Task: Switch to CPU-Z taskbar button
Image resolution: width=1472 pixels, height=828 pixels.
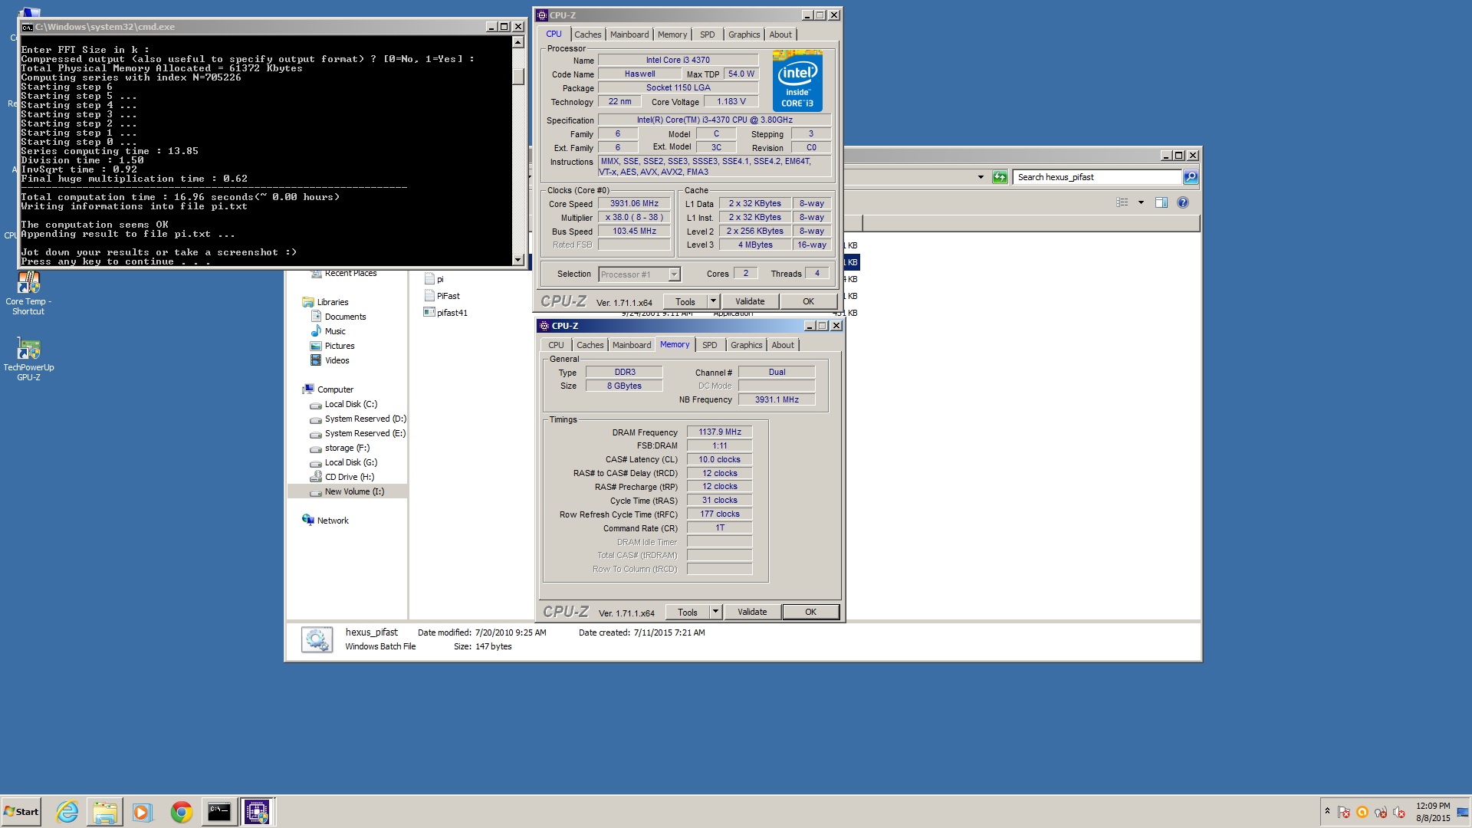Action: click(257, 812)
